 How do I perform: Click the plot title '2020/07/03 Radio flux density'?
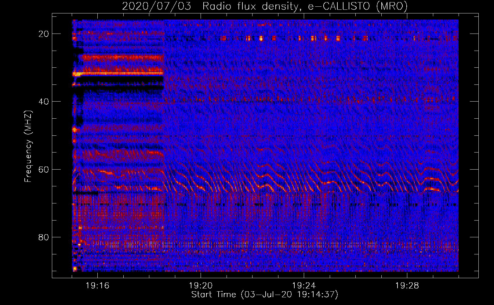(265, 6)
